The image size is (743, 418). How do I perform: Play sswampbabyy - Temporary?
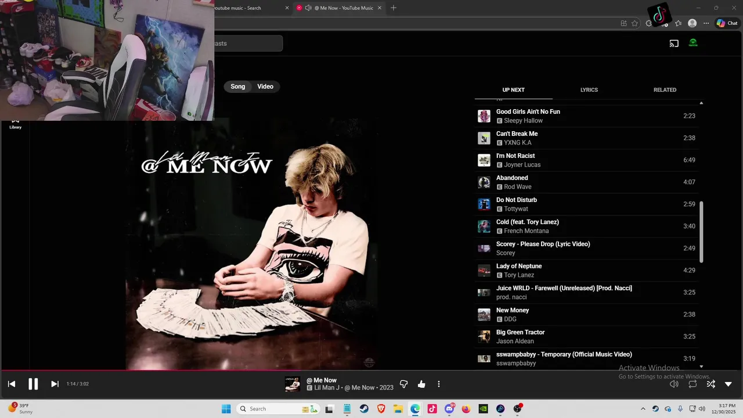click(586, 359)
